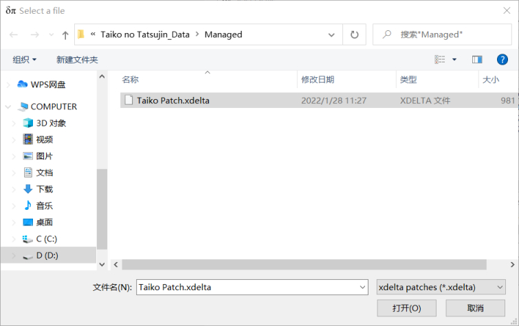Cancel with the 取消 button

(475, 308)
